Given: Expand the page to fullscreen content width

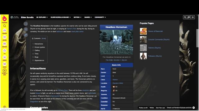Looking at the screenshot, I should [25, 24].
